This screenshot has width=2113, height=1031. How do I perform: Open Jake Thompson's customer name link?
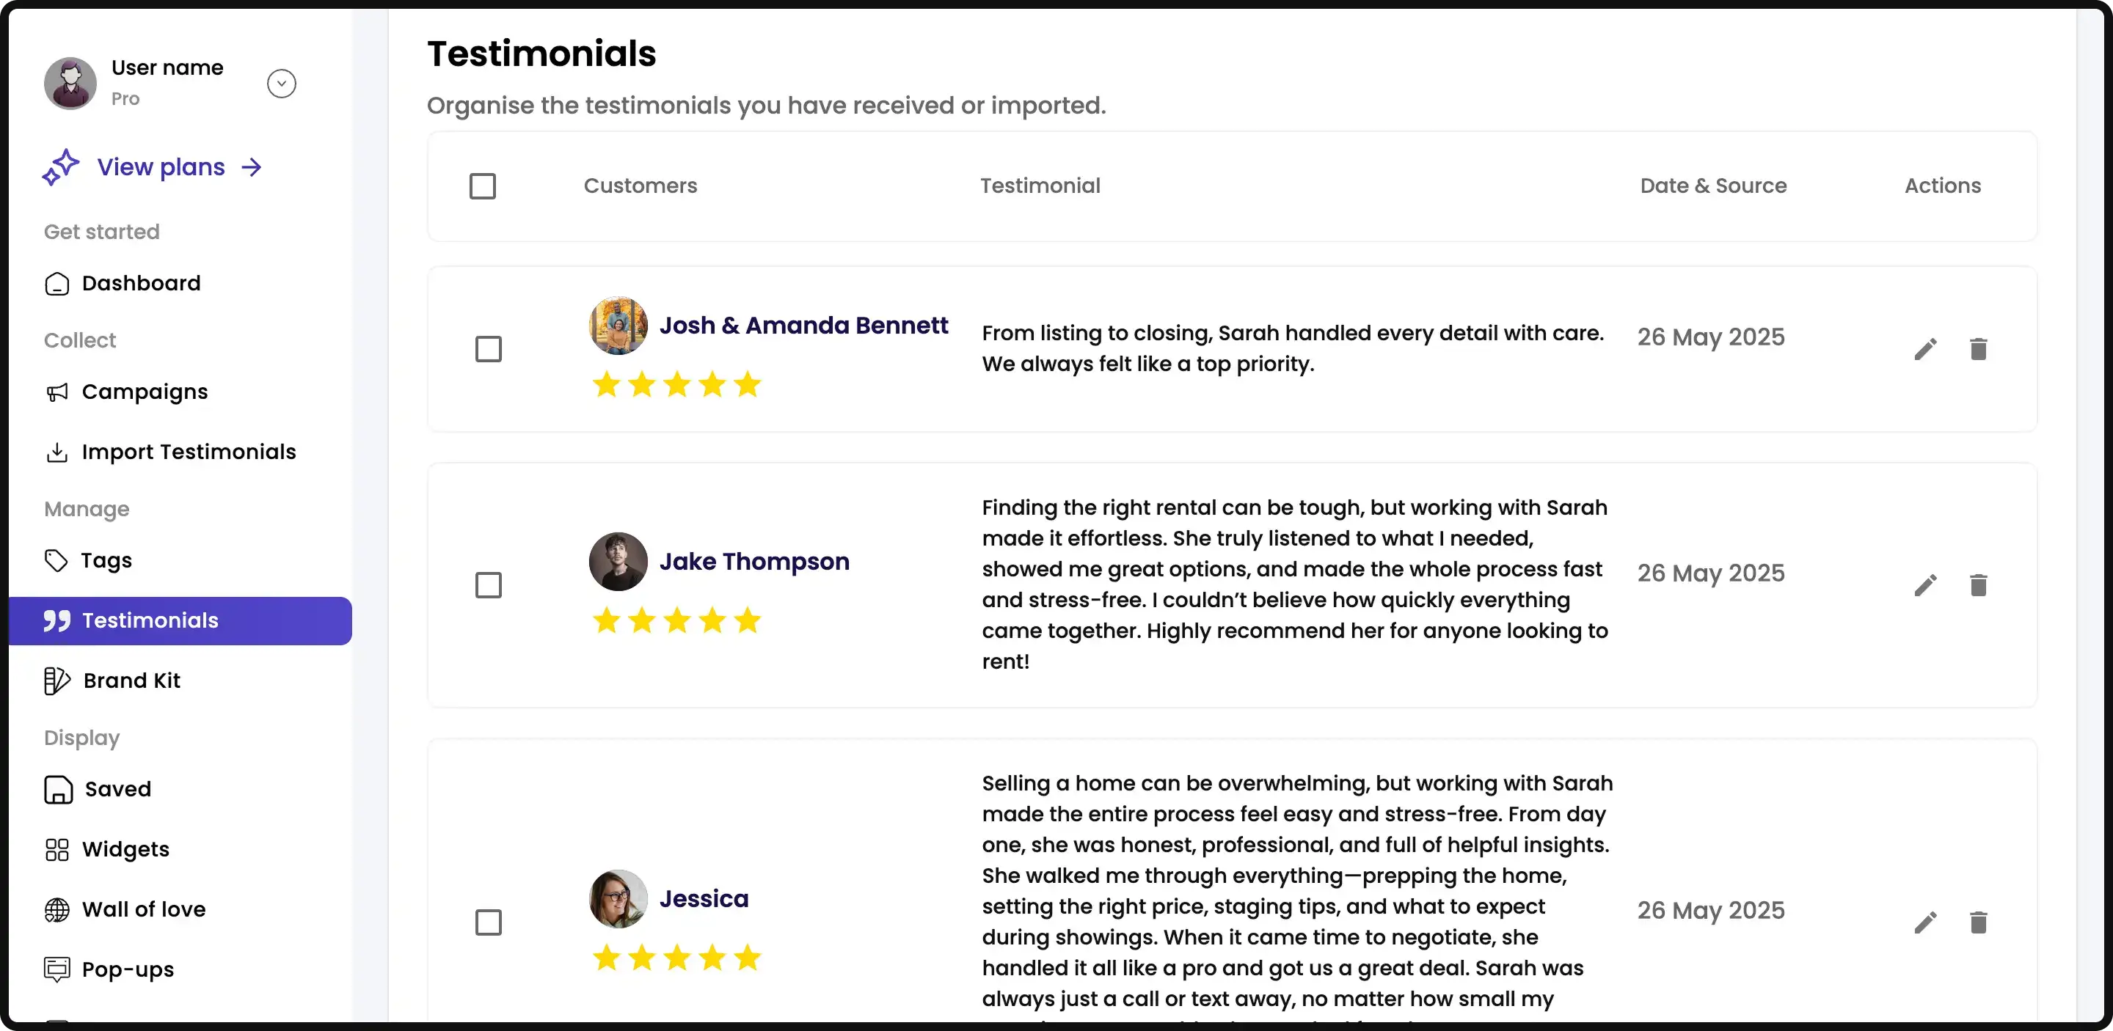[x=753, y=562]
